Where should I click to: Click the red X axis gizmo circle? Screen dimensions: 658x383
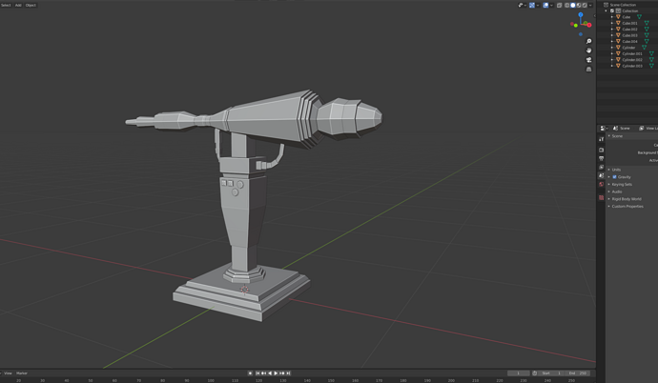coord(589,25)
